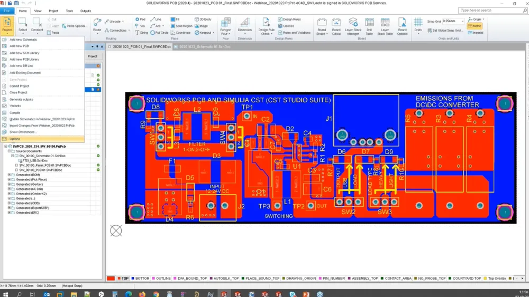This screenshot has height=297, width=529.
Task: Insert an Image onto the board
Action: (202, 26)
